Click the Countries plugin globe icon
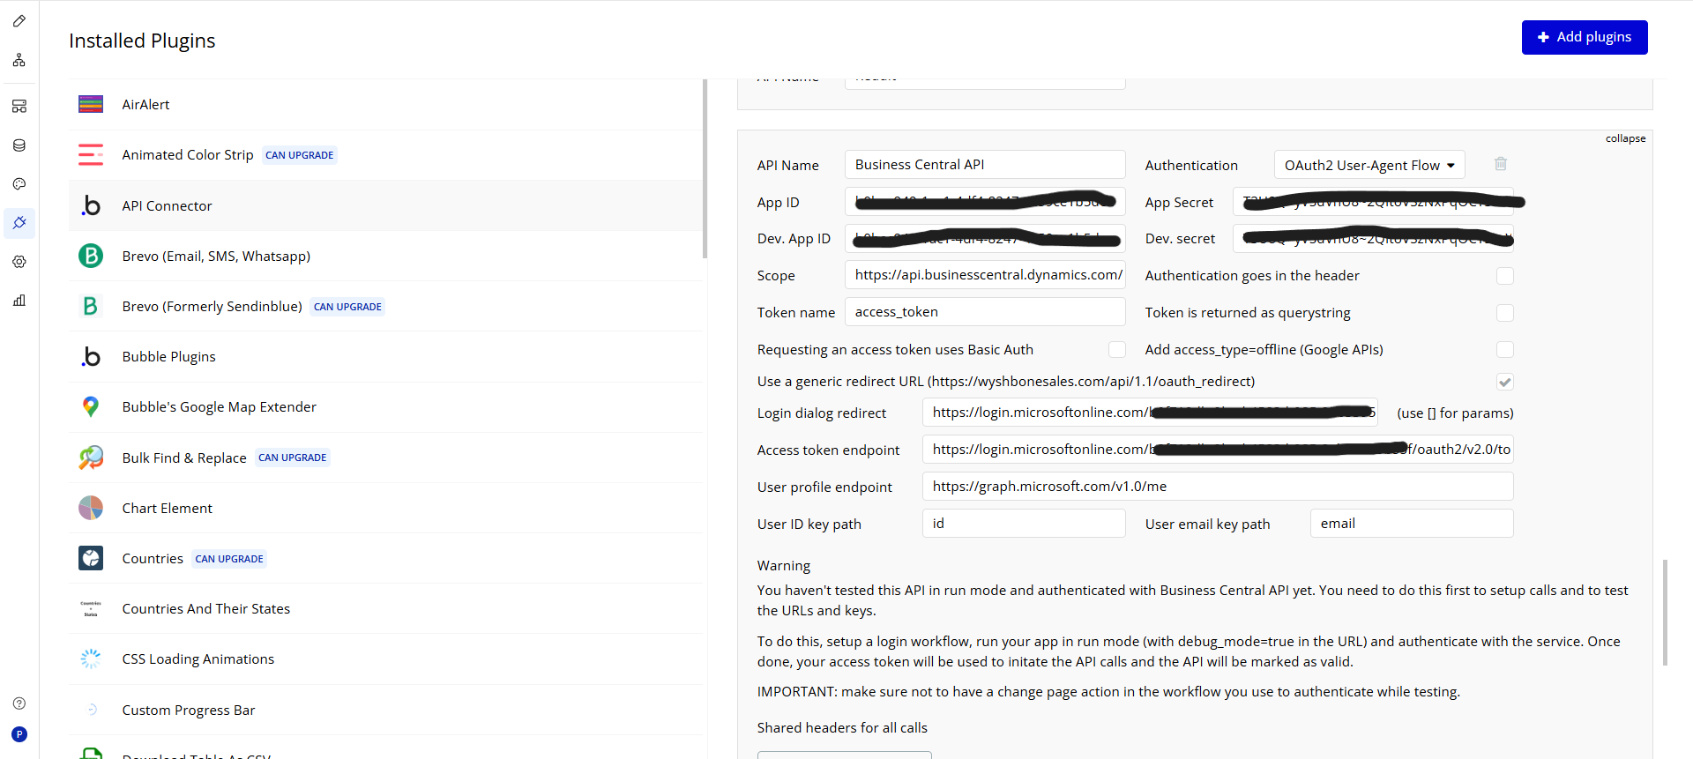This screenshot has width=1693, height=759. click(91, 558)
